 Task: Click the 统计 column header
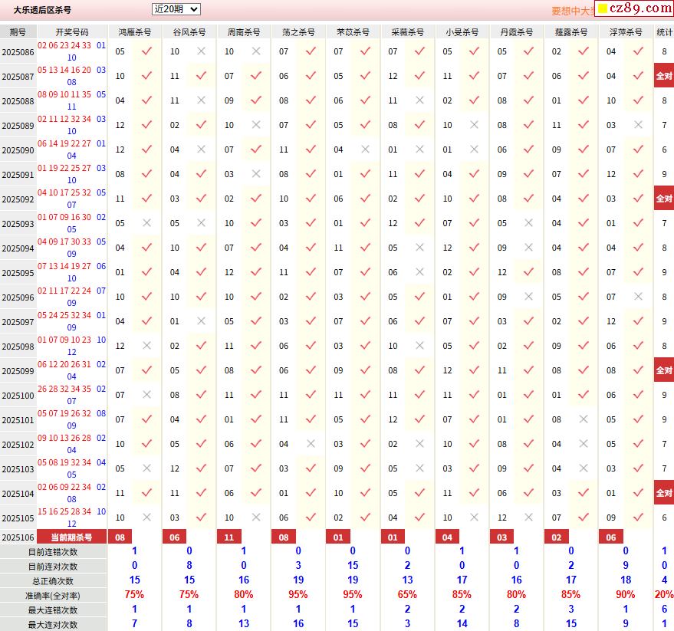(664, 31)
